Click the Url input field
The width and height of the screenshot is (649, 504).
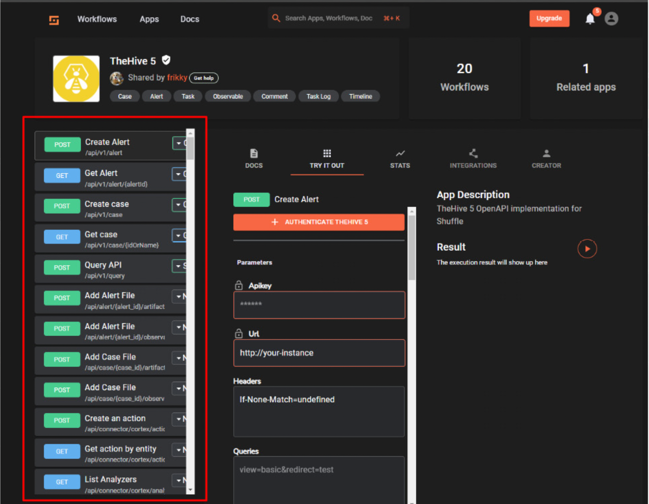pos(319,353)
